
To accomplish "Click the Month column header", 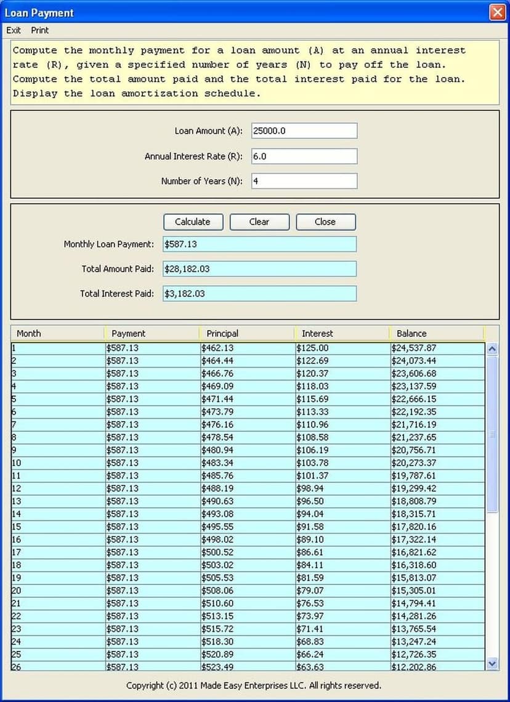I will pos(58,334).
